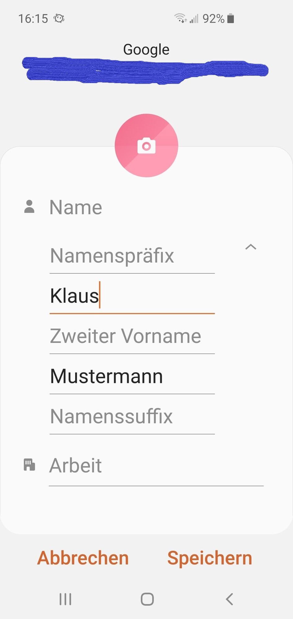Image resolution: width=293 pixels, height=619 pixels.
Task: Go back using the navigation arrow
Action: [x=229, y=599]
